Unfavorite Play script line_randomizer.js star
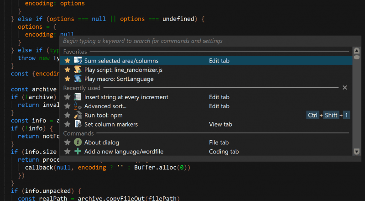 click(67, 70)
